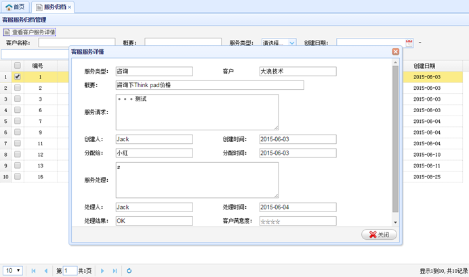Focus the 创建日期 date field
469x277 pixels.
(371, 43)
